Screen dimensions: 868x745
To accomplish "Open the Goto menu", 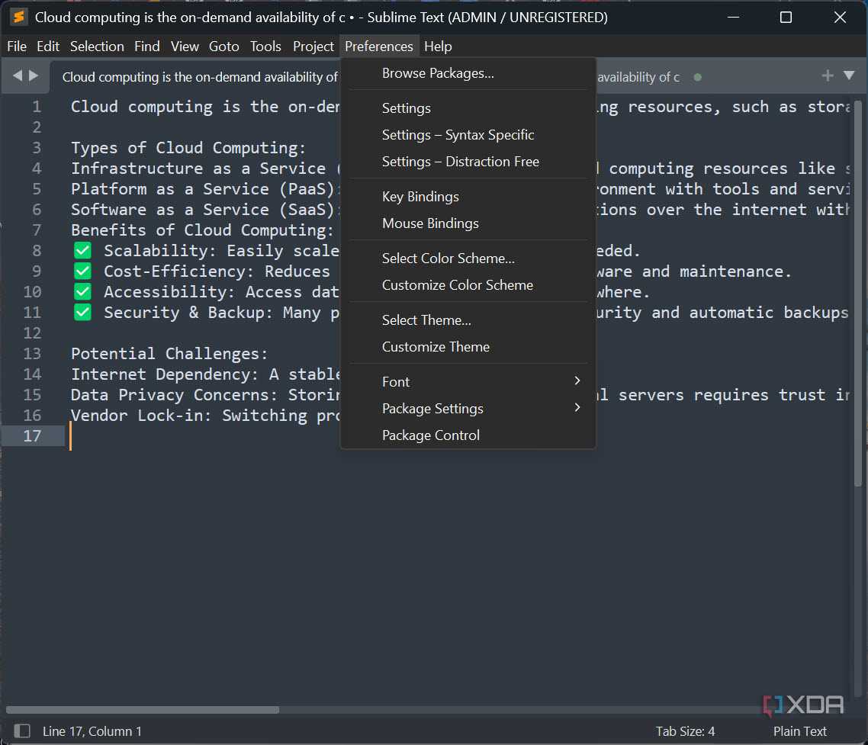I will coord(223,47).
